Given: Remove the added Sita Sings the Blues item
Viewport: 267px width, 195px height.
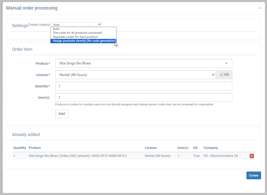Looking at the screenshot, I should coord(252,156).
